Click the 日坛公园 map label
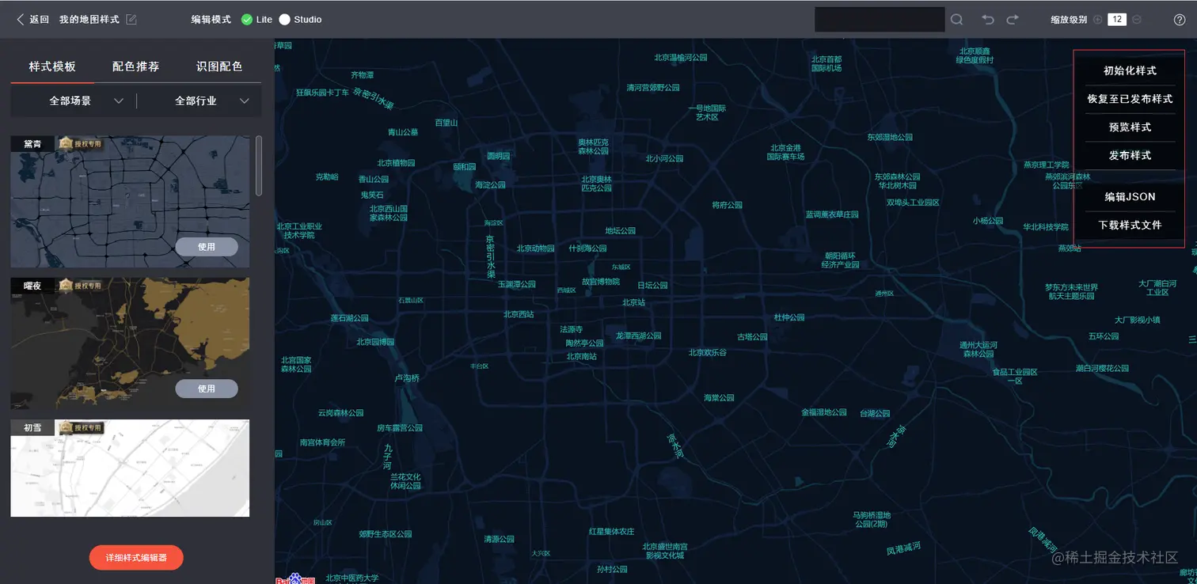 (x=653, y=285)
